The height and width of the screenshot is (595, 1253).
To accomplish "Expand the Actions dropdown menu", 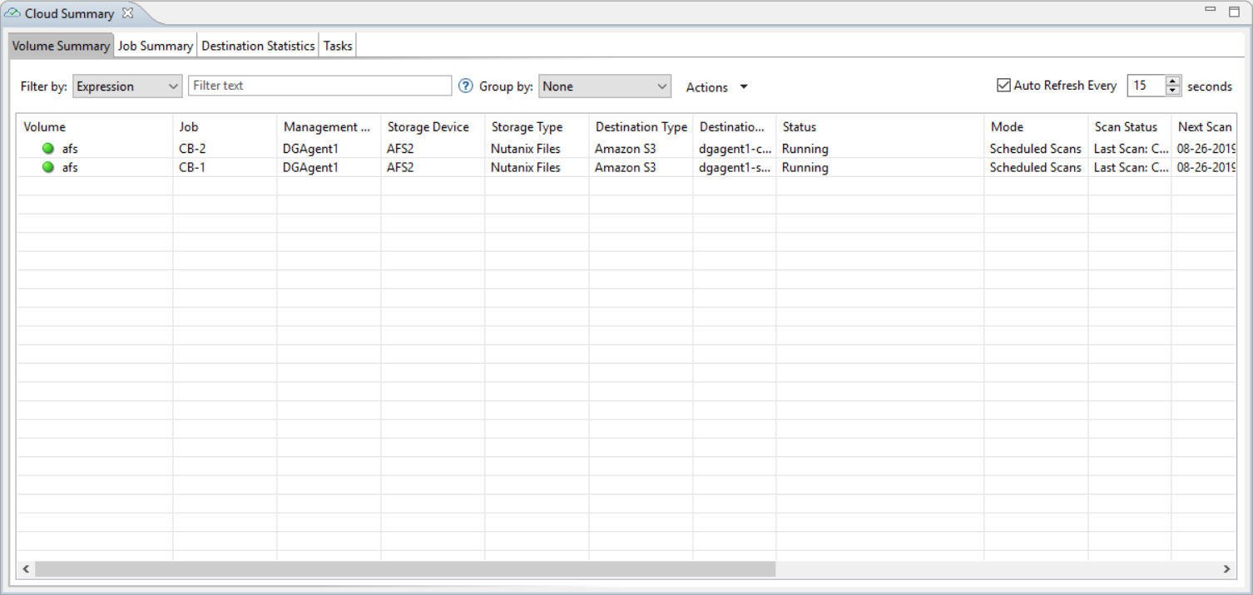I will click(x=716, y=87).
